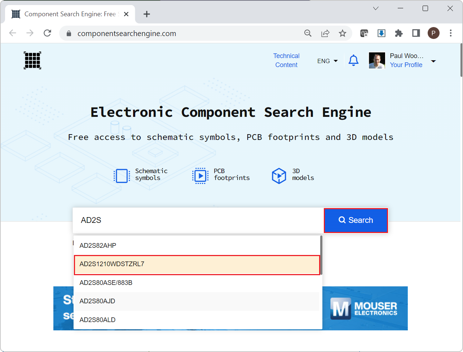Click the PCB footprints icon

pos(200,176)
